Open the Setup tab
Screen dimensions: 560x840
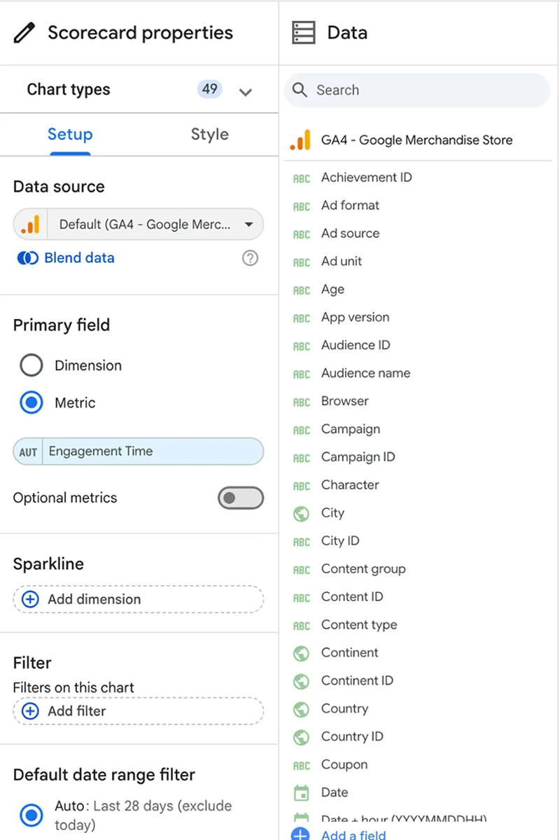point(69,134)
